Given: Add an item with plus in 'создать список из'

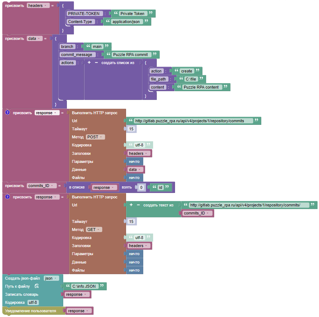Looking at the screenshot, I should 89,62.
